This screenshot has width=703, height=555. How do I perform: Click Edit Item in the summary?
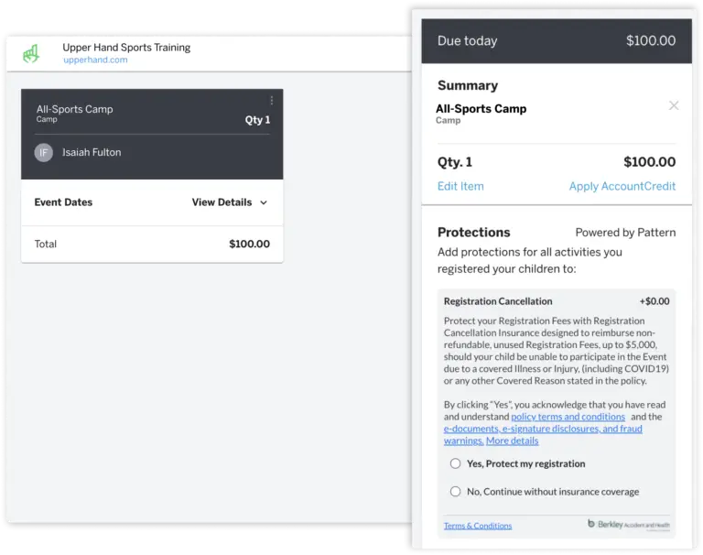click(460, 186)
